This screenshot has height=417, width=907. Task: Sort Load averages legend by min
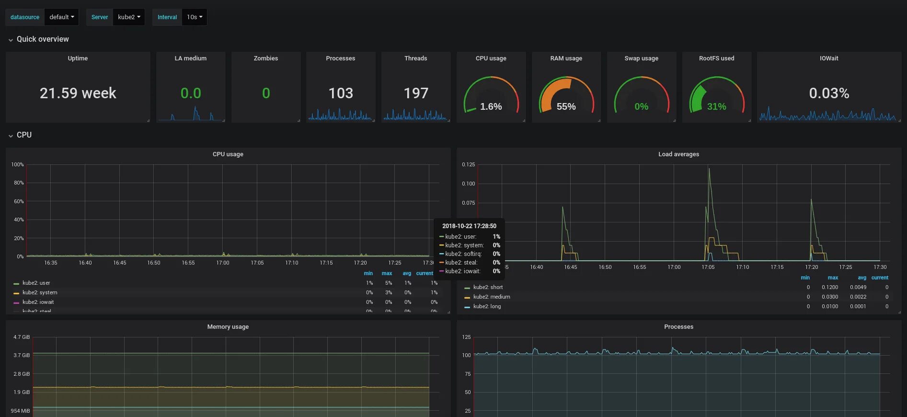point(805,278)
